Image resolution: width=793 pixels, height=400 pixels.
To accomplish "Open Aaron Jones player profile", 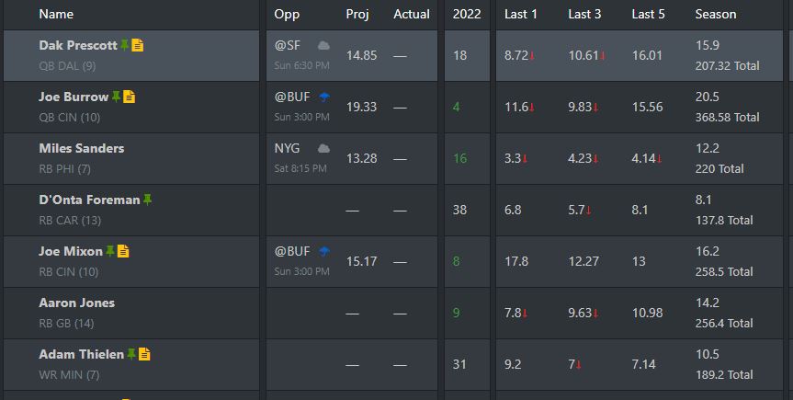I will pos(77,303).
